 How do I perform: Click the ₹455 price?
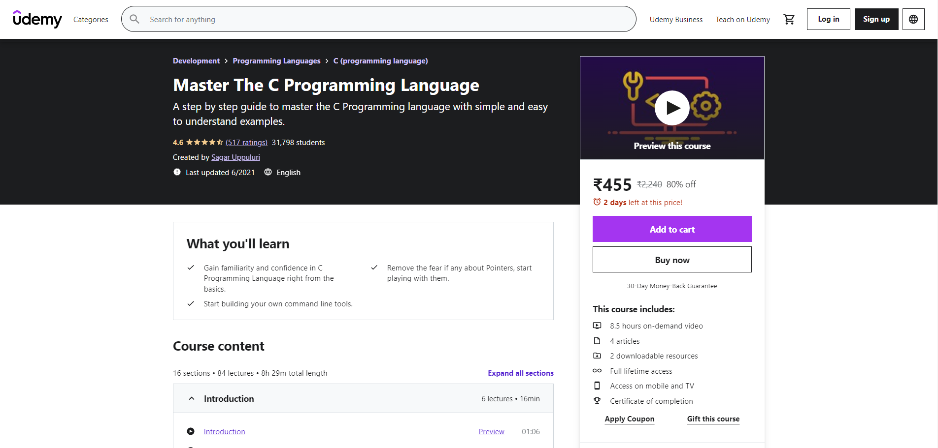click(x=612, y=185)
